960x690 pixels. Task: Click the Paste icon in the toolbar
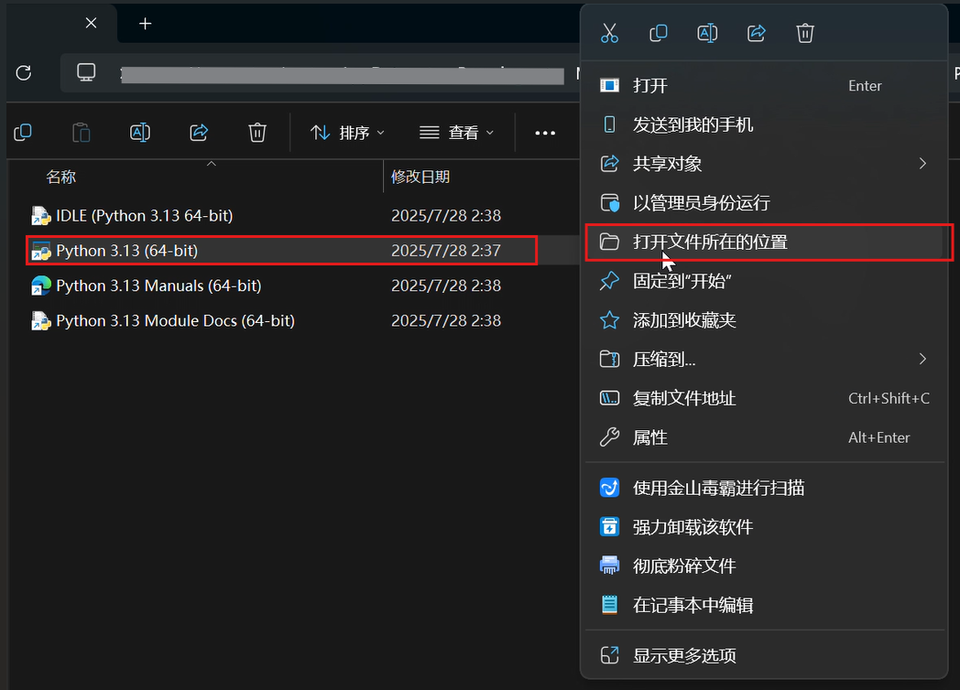pyautogui.click(x=81, y=132)
